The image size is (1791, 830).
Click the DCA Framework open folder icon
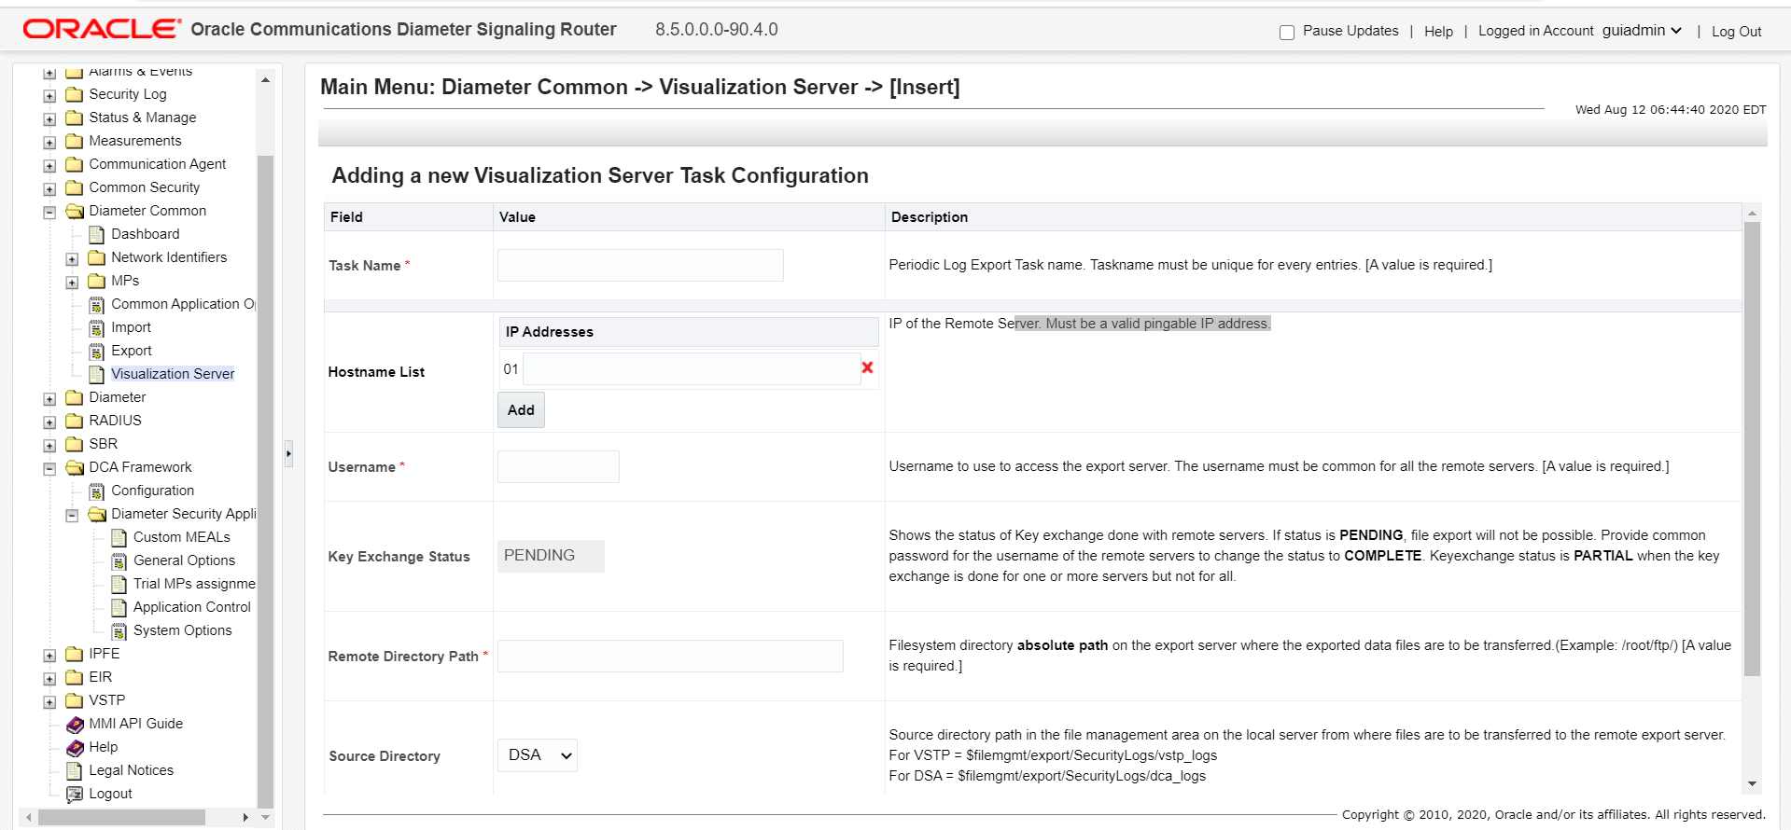tap(75, 467)
